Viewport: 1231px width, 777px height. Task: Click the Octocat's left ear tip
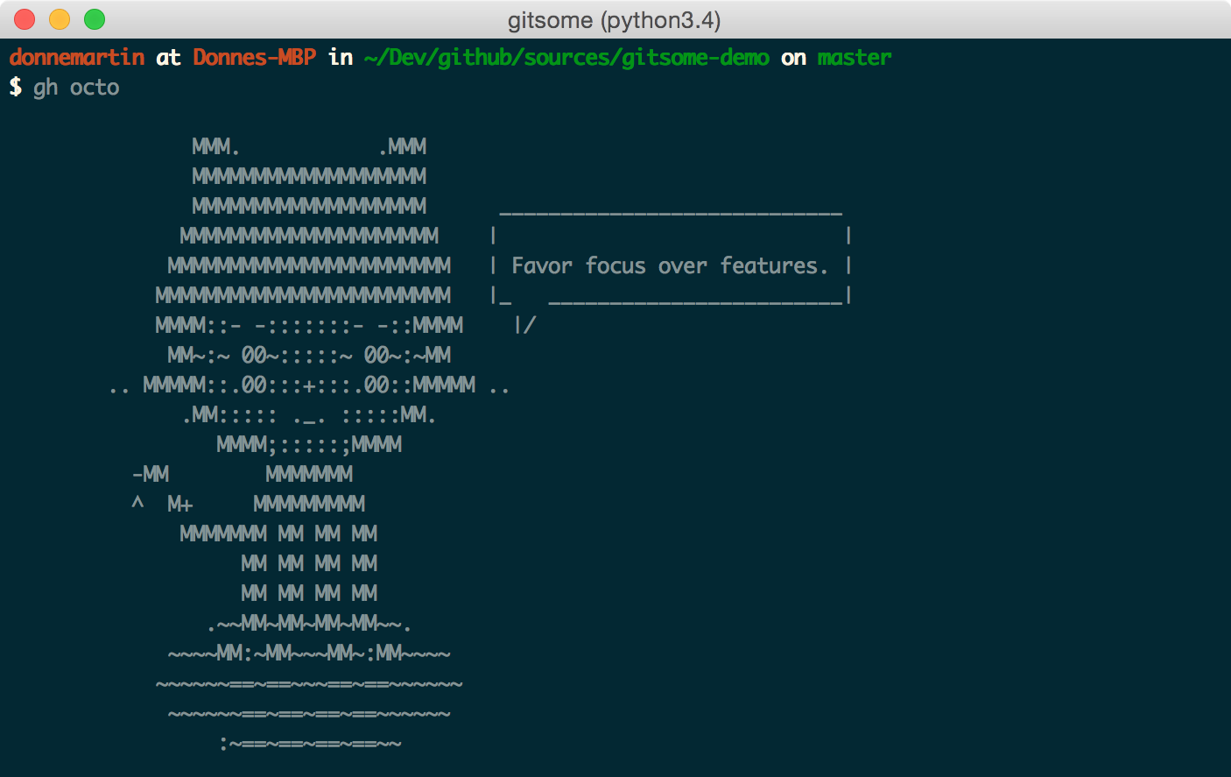[x=216, y=146]
